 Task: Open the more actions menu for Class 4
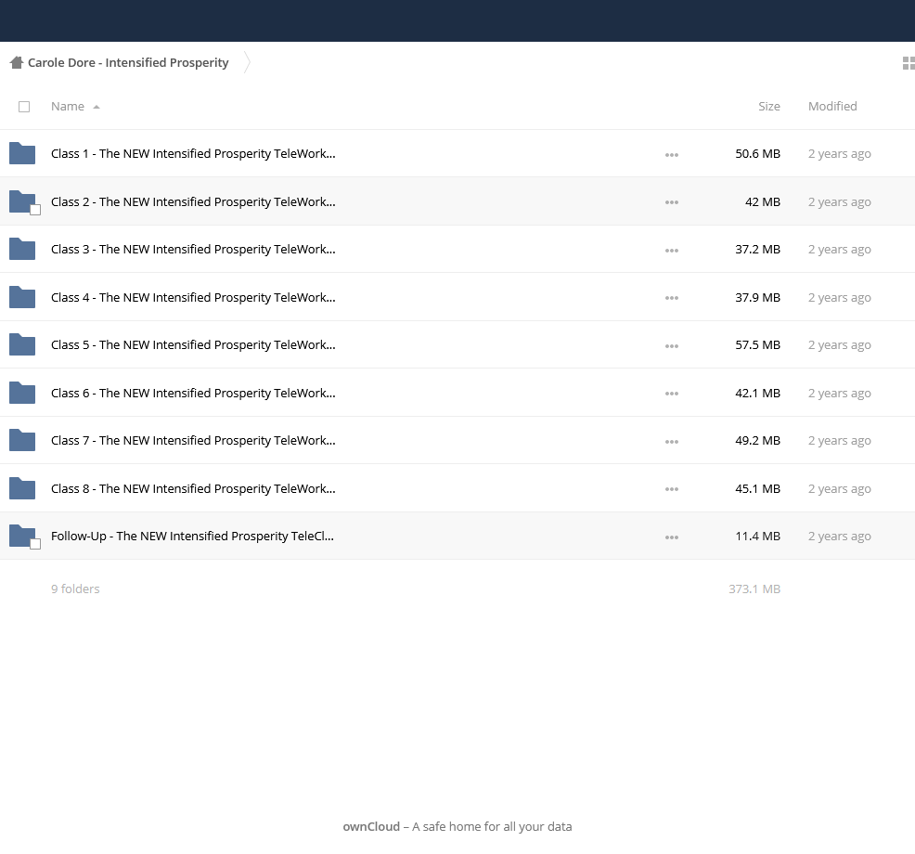click(x=672, y=298)
